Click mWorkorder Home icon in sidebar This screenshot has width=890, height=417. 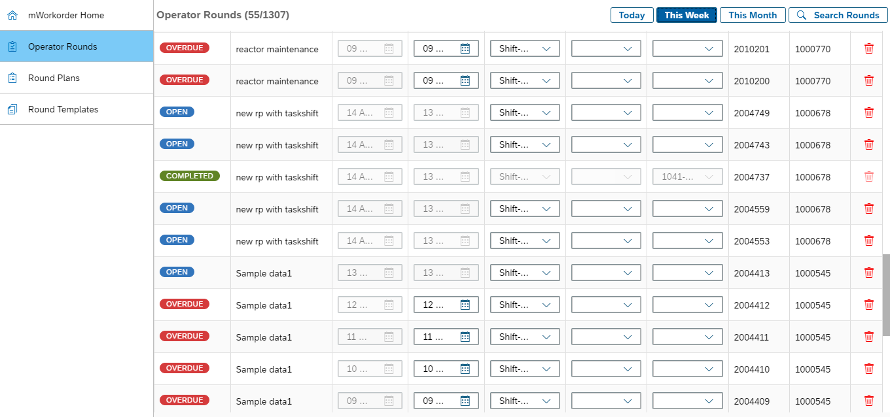(x=12, y=15)
